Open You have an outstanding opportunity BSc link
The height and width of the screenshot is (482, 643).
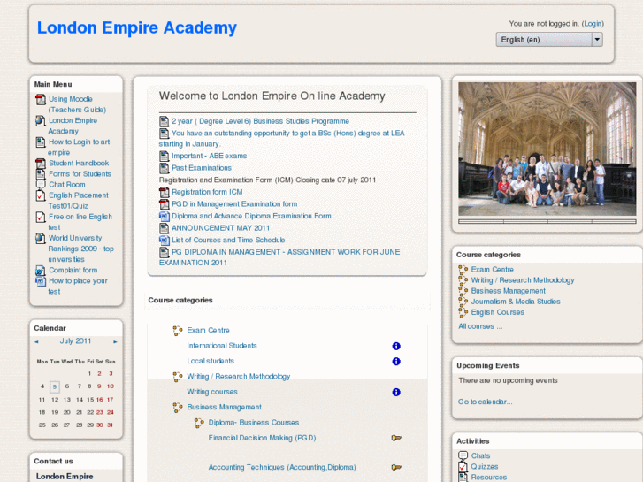click(282, 139)
